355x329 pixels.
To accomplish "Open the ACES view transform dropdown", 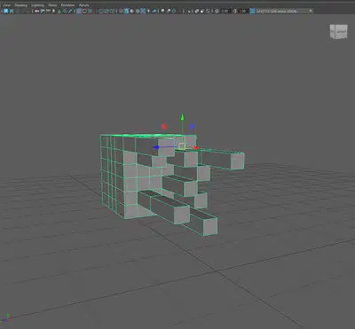I will click(x=284, y=11).
